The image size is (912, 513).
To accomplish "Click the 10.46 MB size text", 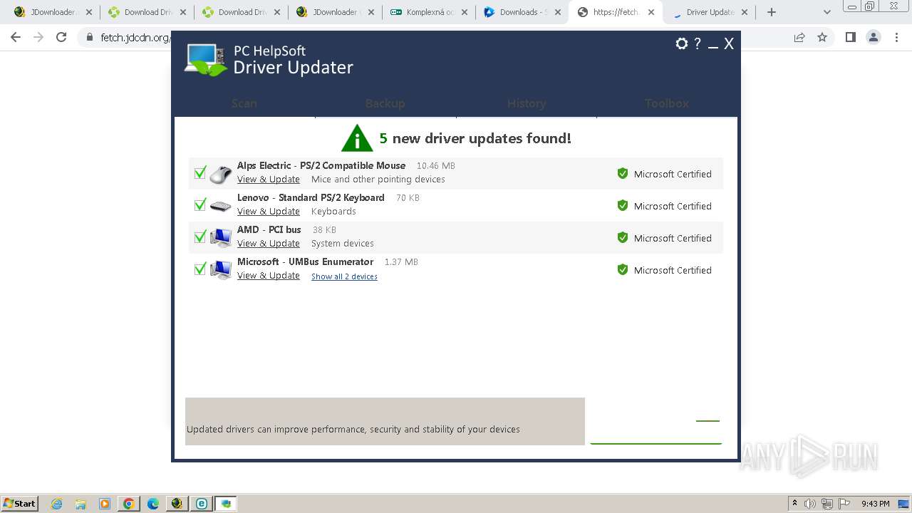I will click(x=436, y=166).
